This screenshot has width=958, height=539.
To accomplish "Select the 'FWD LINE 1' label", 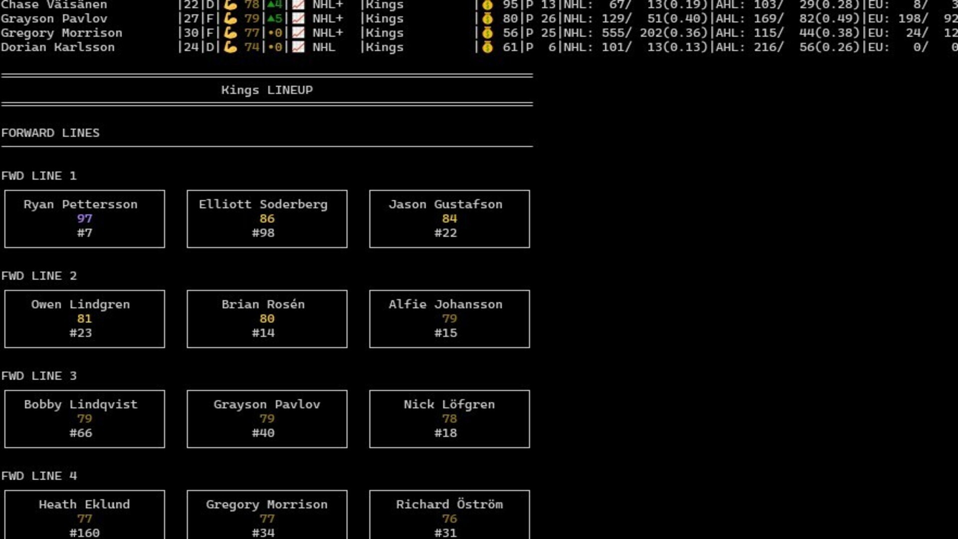I will [39, 176].
